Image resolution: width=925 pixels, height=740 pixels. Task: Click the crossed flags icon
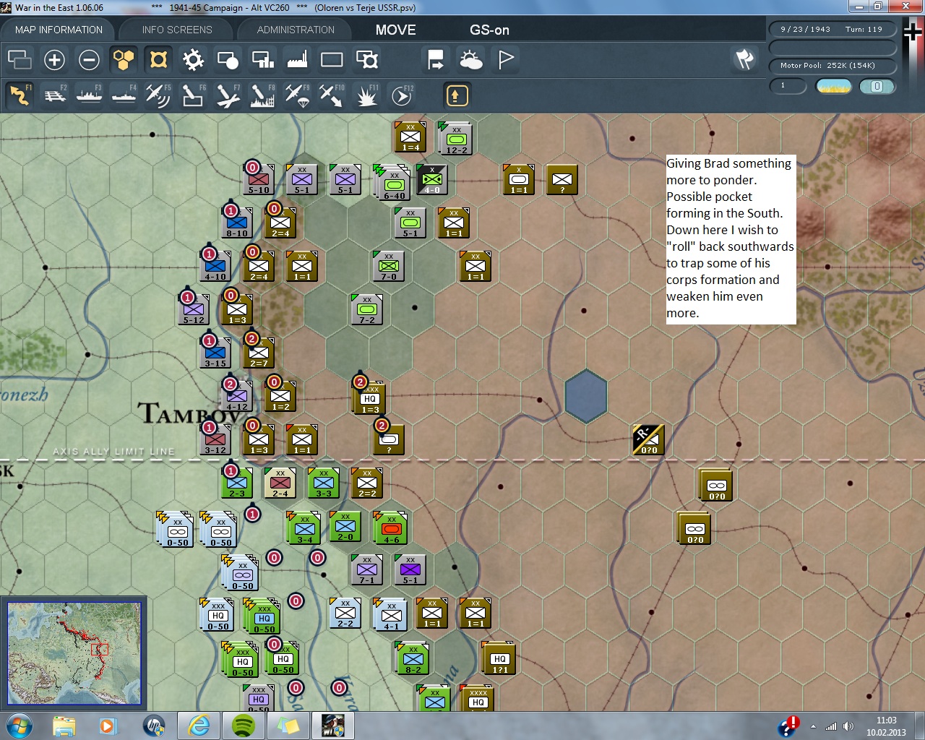click(x=744, y=59)
